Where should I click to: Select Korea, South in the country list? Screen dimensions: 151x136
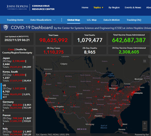(x=17, y=76)
